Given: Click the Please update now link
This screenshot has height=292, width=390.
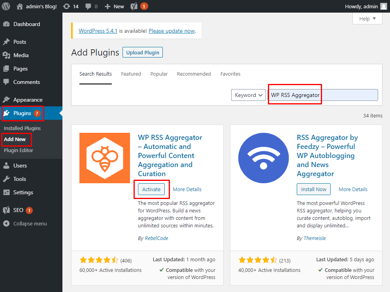Looking at the screenshot, I should [x=171, y=31].
